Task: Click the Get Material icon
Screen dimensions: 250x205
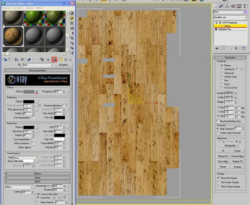Action: (5, 60)
